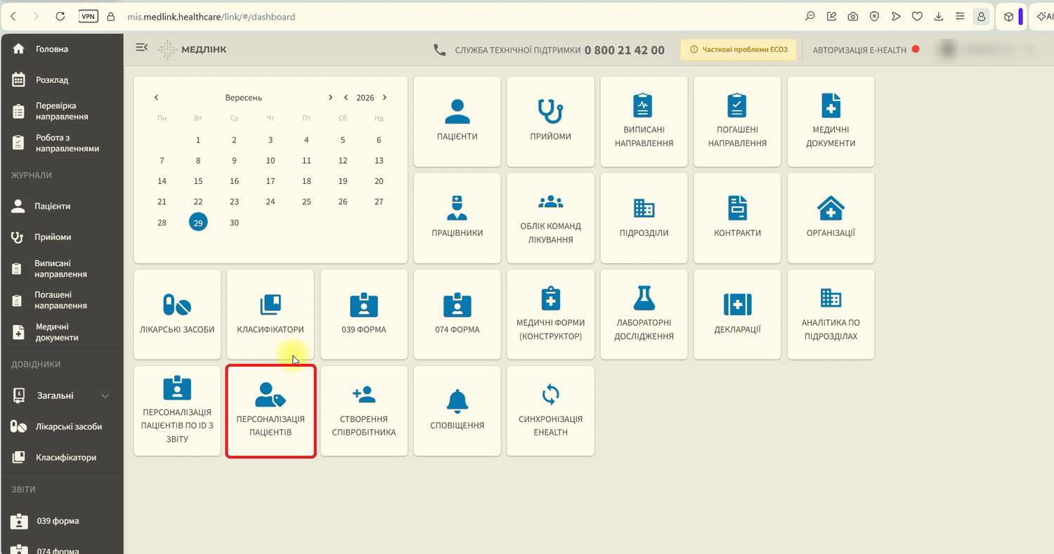Open the Лабораторні дослідження flask tile
Viewport: 1054px width, 554px height.
tap(644, 315)
